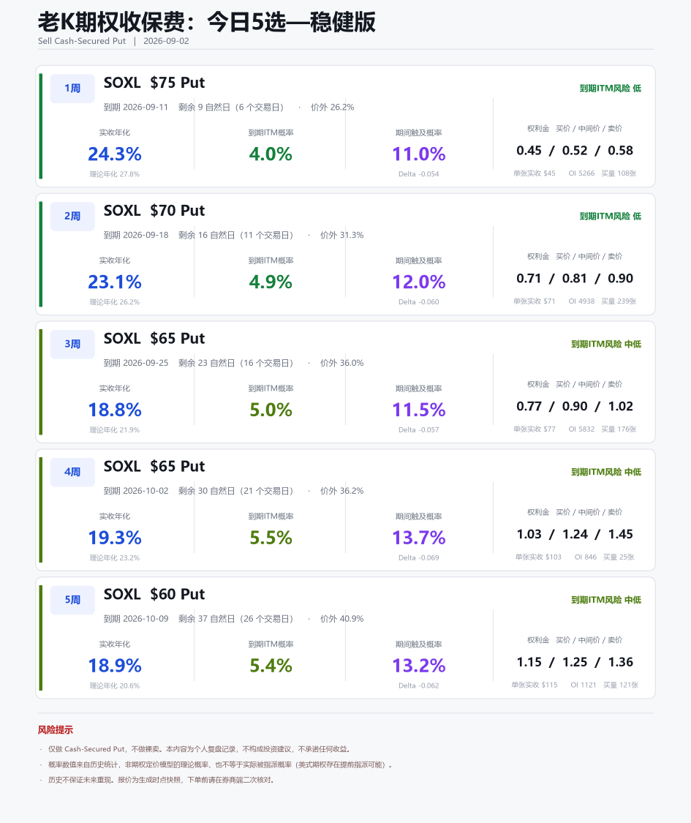Click the 23.1% annualized yield value

coord(114,282)
